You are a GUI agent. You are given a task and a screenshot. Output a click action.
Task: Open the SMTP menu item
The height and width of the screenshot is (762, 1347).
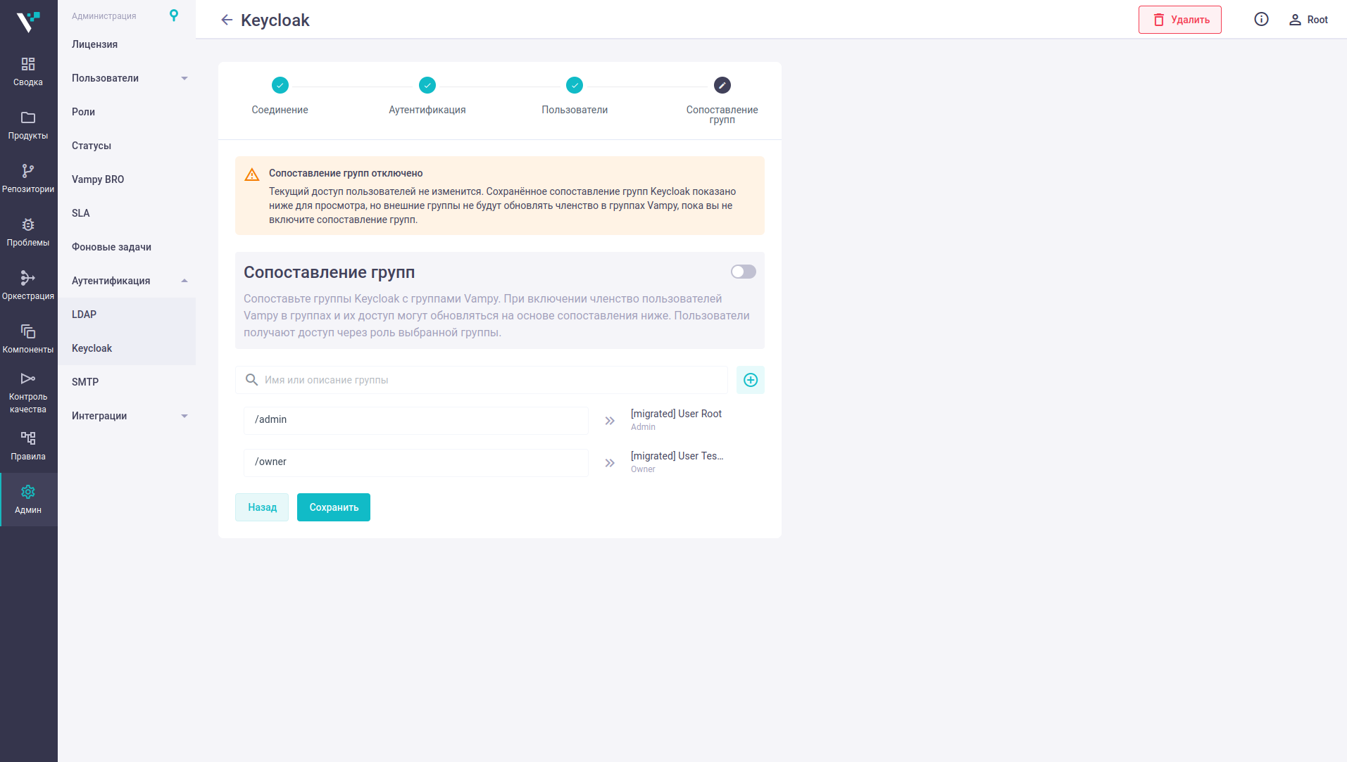click(x=127, y=382)
